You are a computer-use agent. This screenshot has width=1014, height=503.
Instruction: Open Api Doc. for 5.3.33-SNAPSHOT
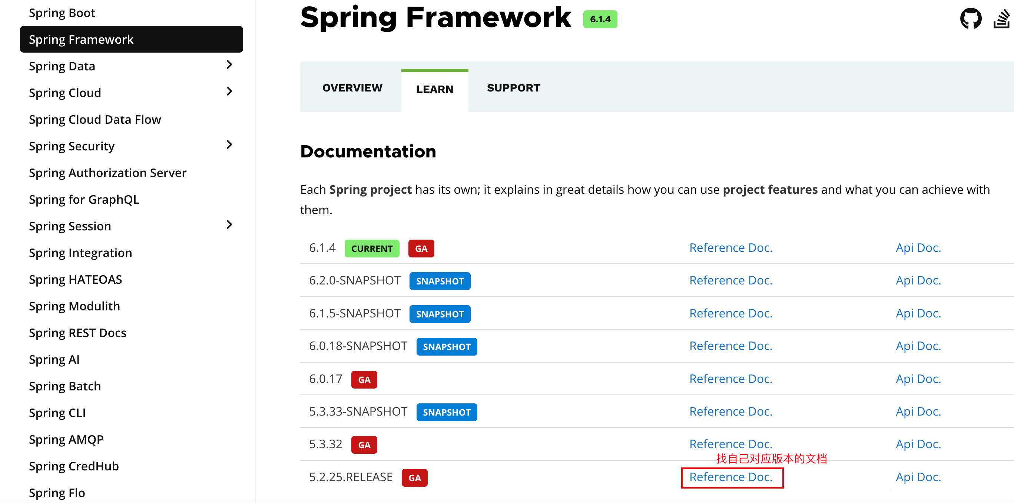918,412
